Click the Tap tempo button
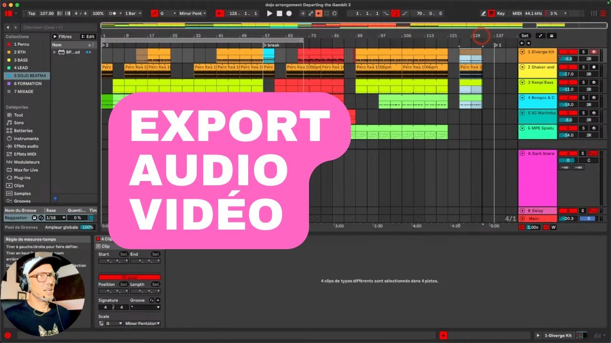 point(32,13)
